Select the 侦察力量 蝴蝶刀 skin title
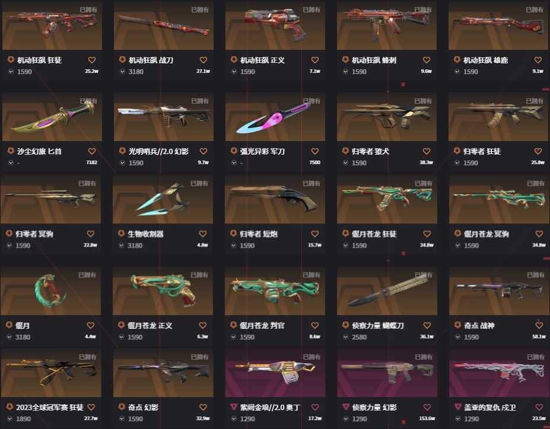The height and width of the screenshot is (429, 550). pyautogui.click(x=378, y=325)
